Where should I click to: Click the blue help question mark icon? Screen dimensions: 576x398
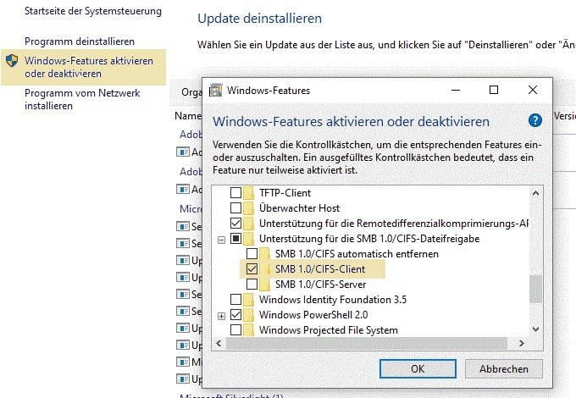coord(534,121)
